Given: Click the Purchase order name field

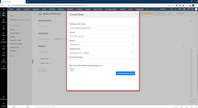Looking at the screenshot, I should [102, 28].
